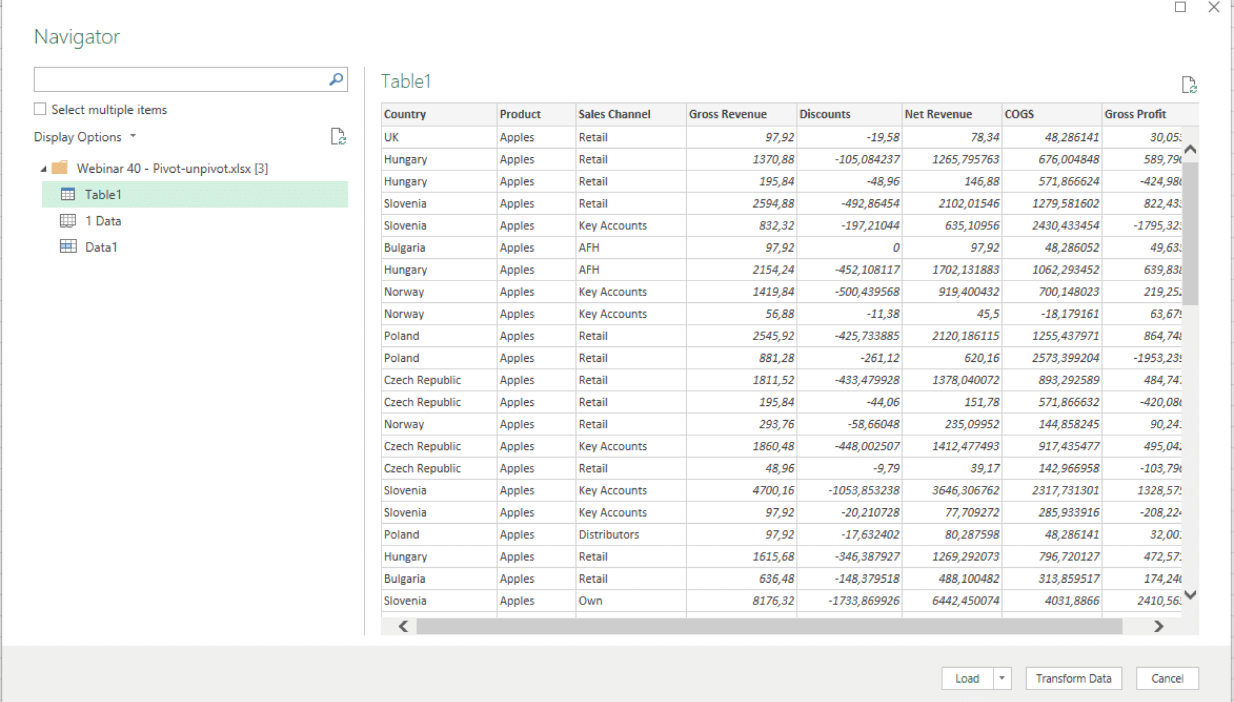Select the table icon next to Table1
Image resolution: width=1234 pixels, height=702 pixels.
(x=69, y=194)
